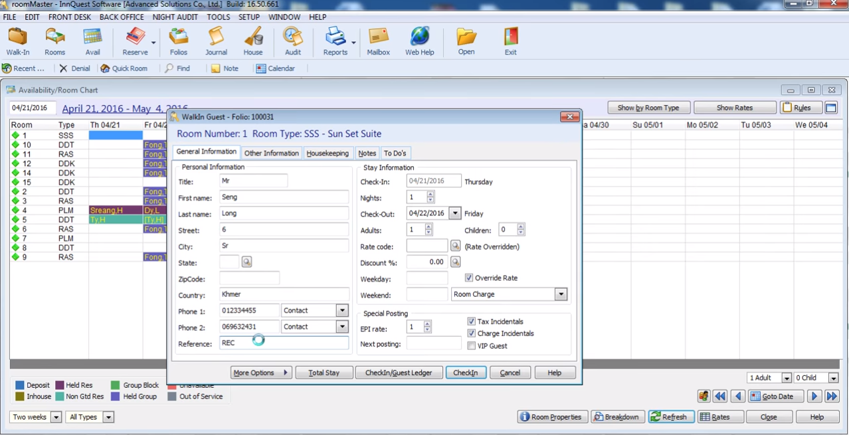849x435 pixels.
Task: Open the Check-Out date dropdown
Action: click(x=455, y=214)
